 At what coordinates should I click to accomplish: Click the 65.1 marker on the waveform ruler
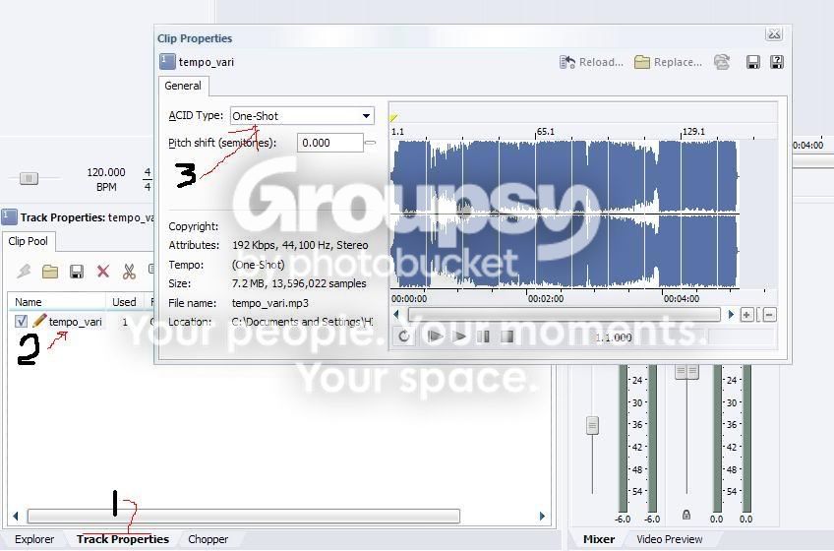tap(545, 131)
